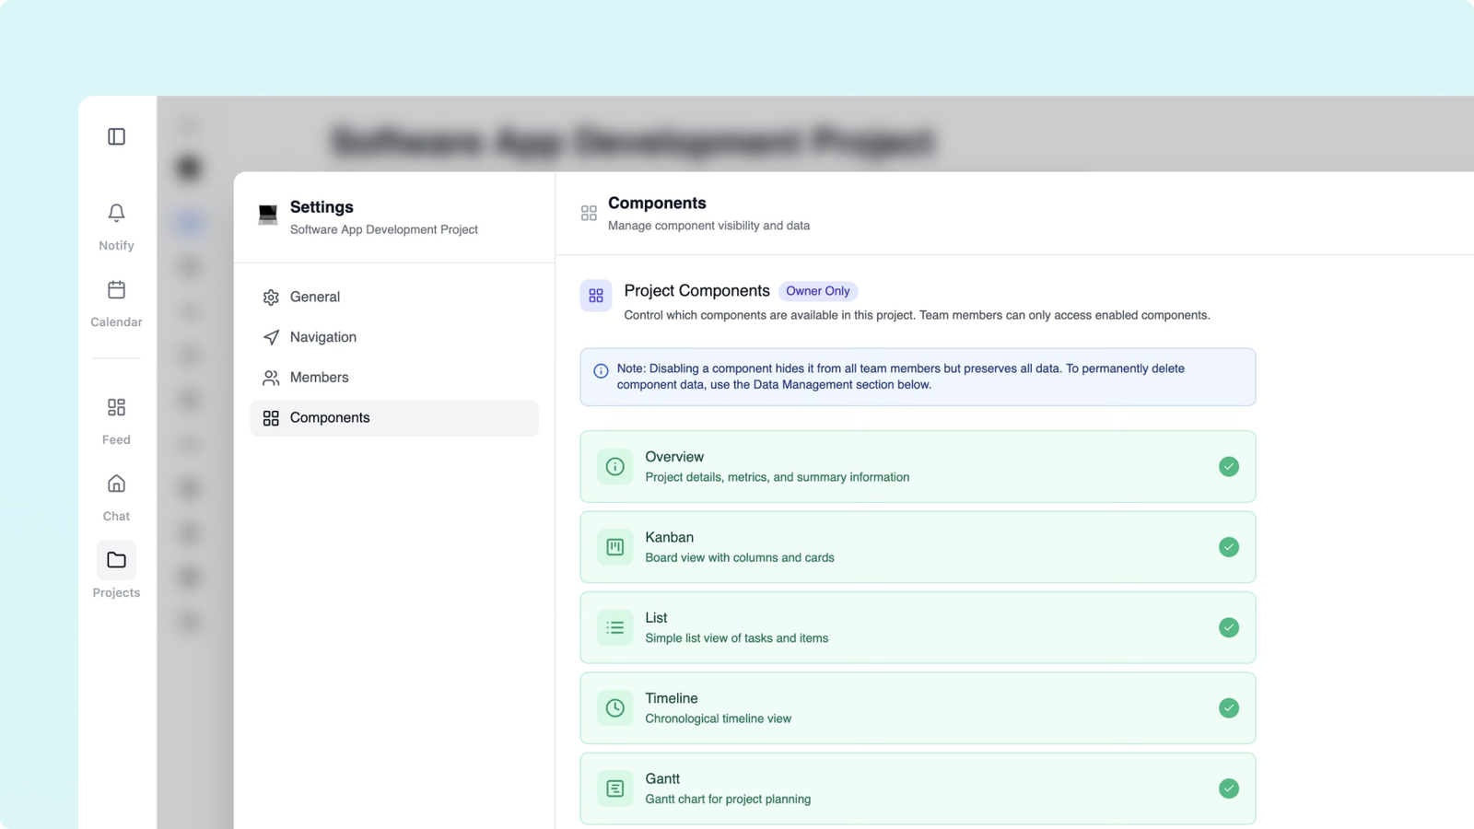
Task: Click the Kanban board icon
Action: click(x=615, y=547)
